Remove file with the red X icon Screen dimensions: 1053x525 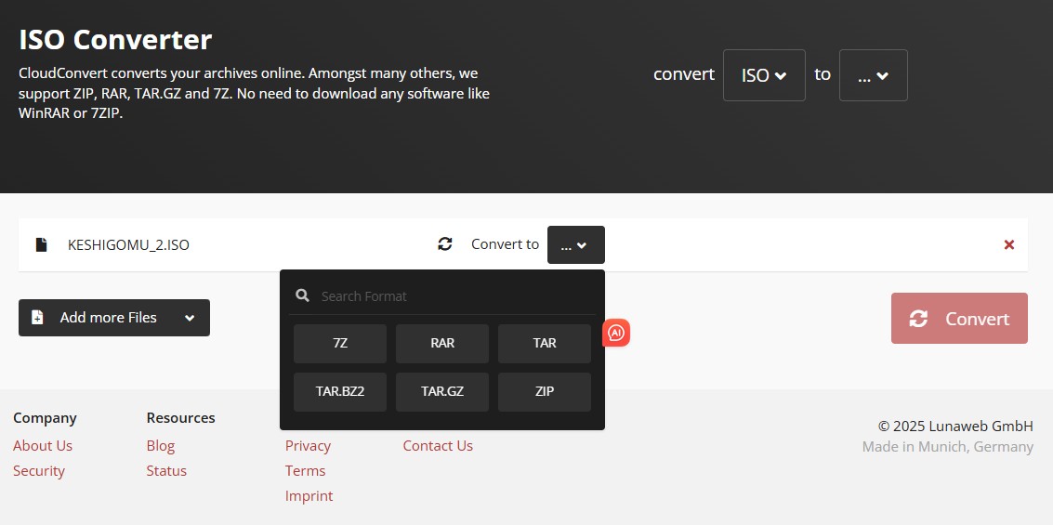tap(1008, 245)
